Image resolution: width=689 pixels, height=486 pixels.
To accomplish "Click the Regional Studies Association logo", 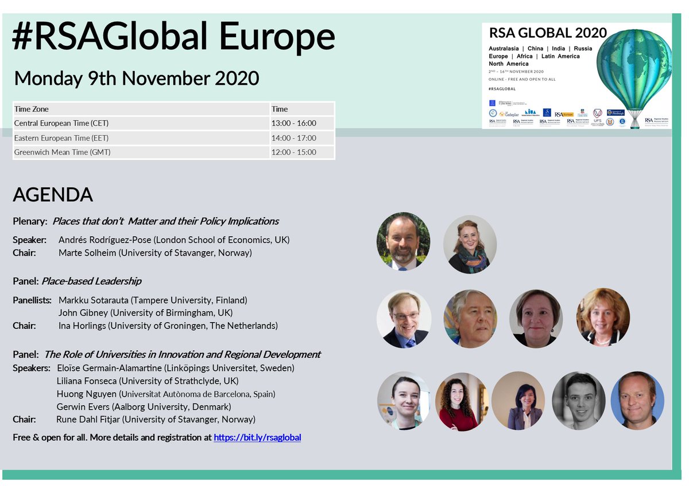I will click(655, 121).
